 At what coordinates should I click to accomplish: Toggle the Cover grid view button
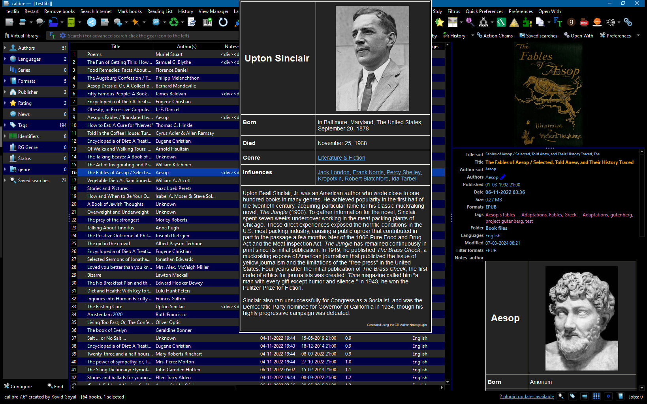[596, 396]
